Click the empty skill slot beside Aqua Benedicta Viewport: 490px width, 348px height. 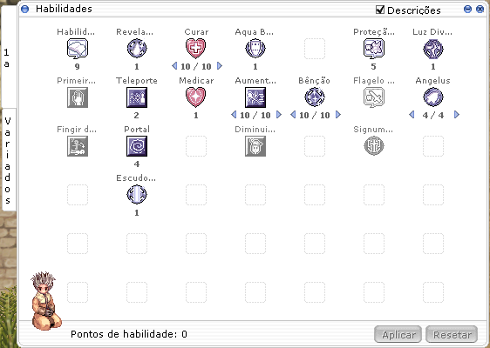click(315, 49)
